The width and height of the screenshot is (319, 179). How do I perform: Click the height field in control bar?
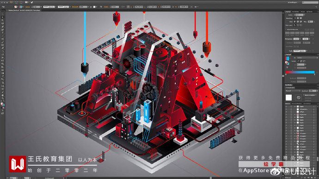pyautogui.click(x=184, y=7)
